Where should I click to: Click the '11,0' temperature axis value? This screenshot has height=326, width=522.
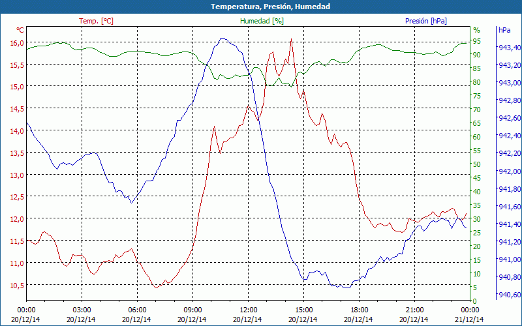point(17,263)
